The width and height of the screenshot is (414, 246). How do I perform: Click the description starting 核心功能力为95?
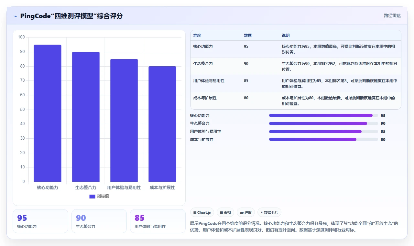[x=338, y=49]
